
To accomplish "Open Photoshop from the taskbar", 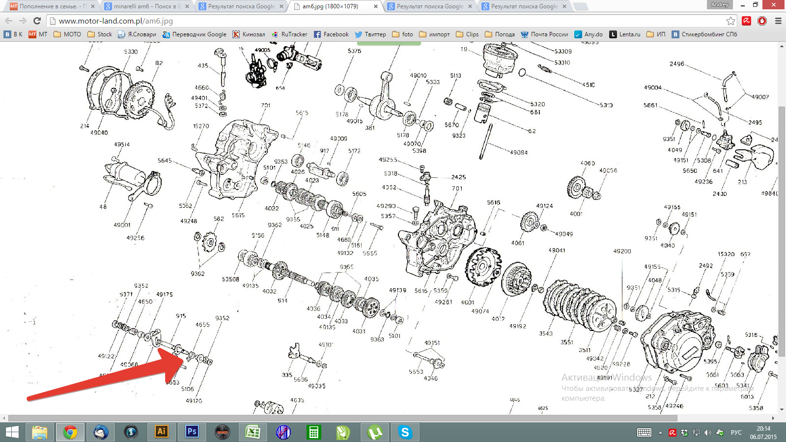I will coord(192,432).
